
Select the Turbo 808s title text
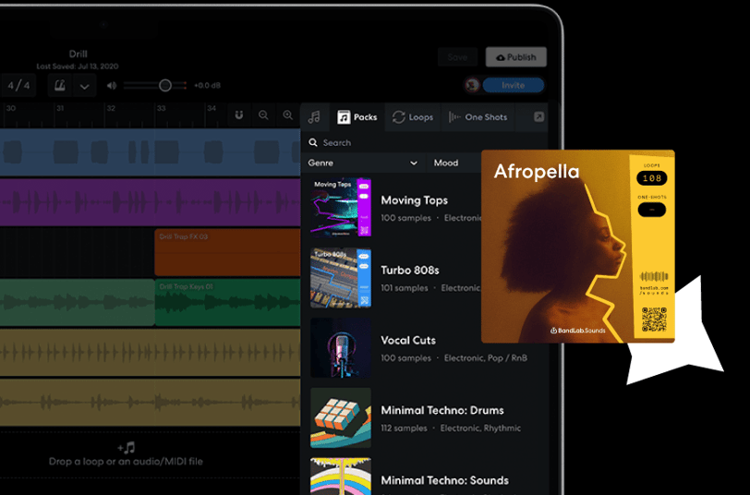click(x=410, y=271)
